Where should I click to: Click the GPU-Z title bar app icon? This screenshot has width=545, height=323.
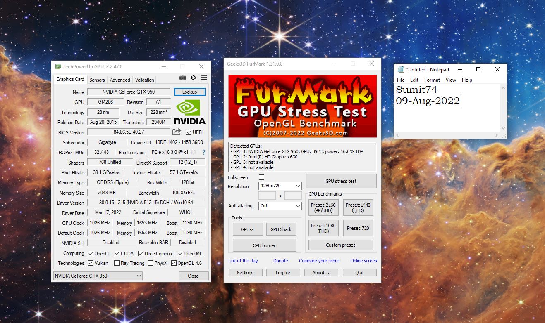tap(58, 66)
